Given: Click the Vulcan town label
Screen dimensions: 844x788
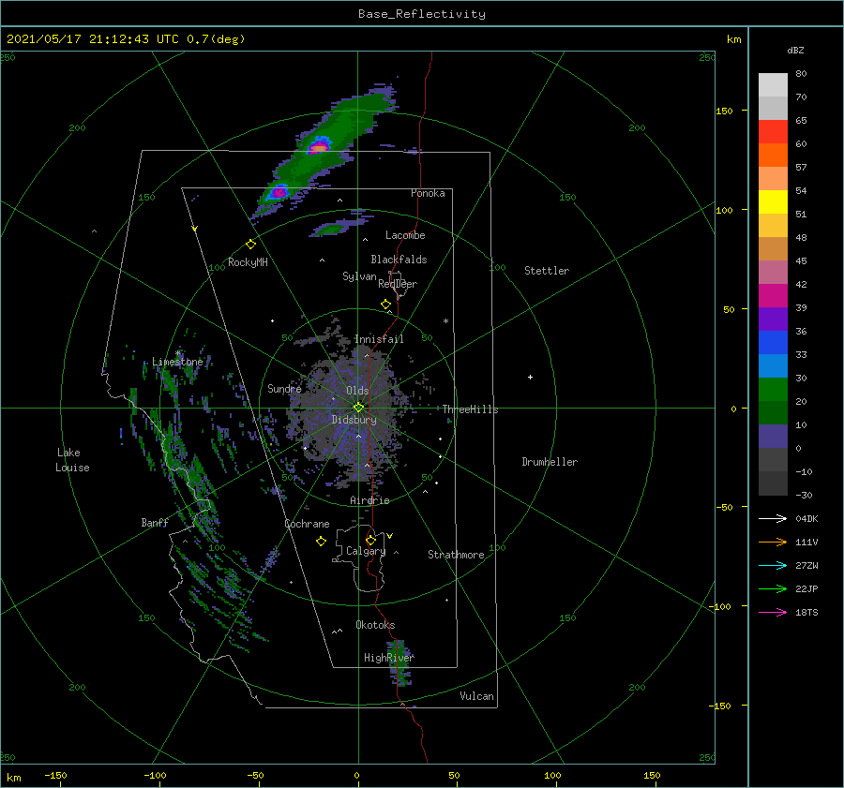Looking at the screenshot, I should pyautogui.click(x=476, y=696).
